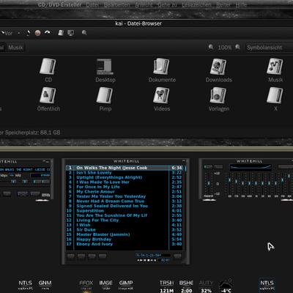Open the Hilfe menu
The width and height of the screenshot is (293, 293).
241,4
